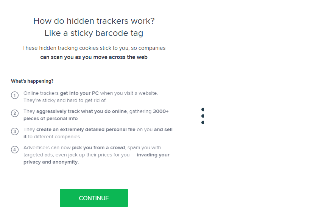Viewport: 310px width, 221px height.
Task: Click bold text 'pick you from a crowd'
Action: click(98, 148)
